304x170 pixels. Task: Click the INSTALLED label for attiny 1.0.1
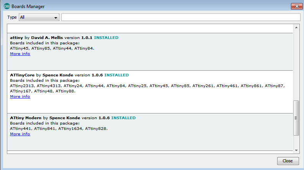(x=106, y=38)
